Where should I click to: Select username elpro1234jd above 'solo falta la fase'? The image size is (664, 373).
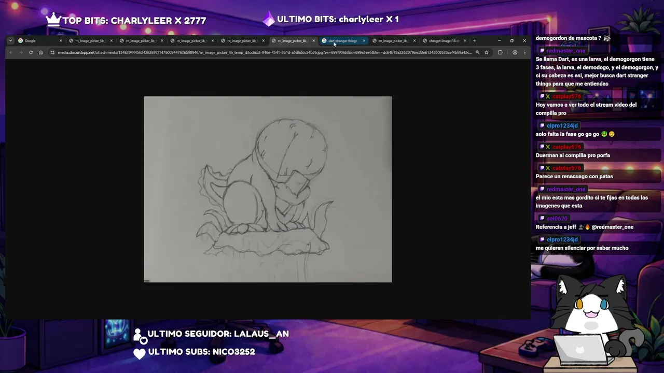click(x=562, y=126)
